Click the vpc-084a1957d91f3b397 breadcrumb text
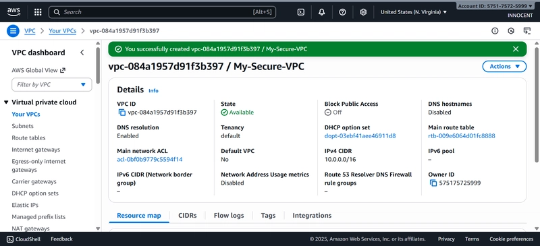Screen dimensions: 540x246 pos(124,31)
